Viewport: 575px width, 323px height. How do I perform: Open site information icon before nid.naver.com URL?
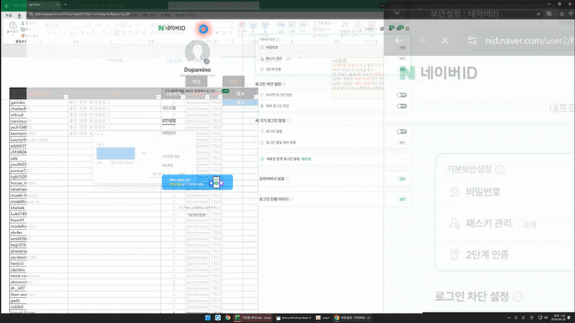coord(472,41)
